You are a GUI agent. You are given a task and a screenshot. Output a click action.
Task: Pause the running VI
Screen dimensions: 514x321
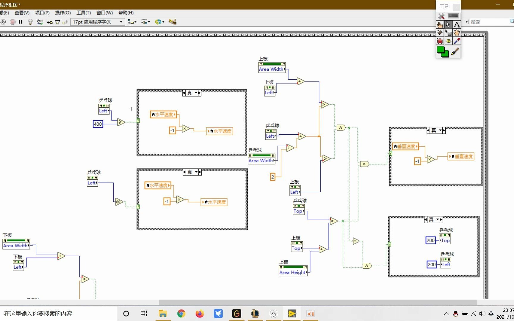21,22
